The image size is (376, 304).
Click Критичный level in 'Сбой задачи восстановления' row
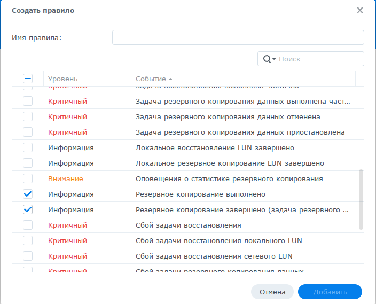click(67, 225)
